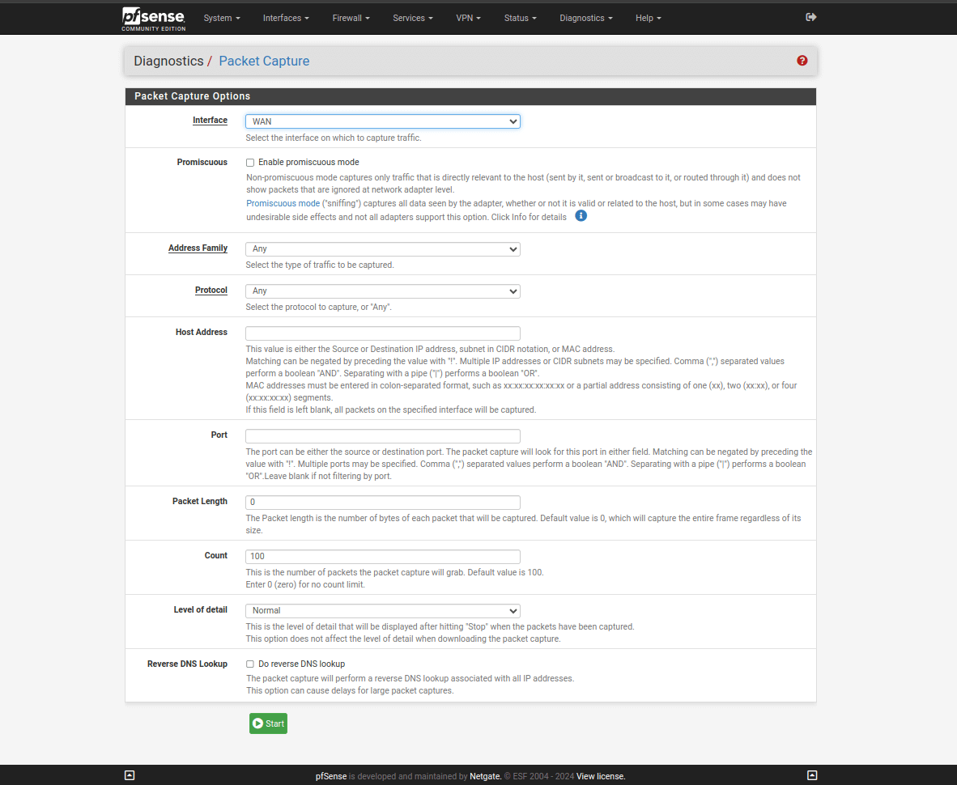Click the footer's left scroll-to-top arrow icon

(130, 775)
